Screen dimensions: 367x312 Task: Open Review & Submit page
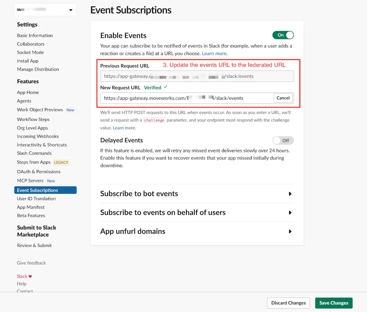click(34, 245)
